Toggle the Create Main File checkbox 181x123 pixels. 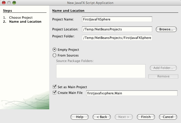pyautogui.click(x=54, y=92)
